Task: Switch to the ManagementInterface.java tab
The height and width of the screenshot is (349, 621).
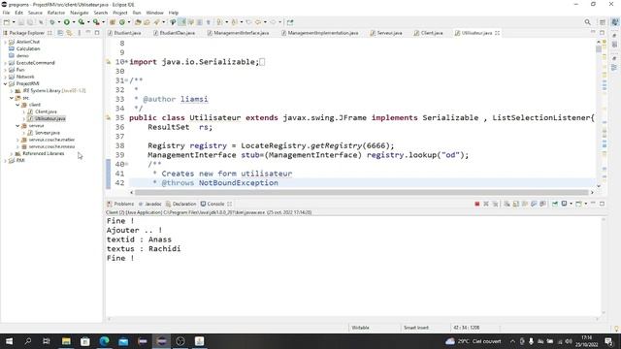Action: click(238, 33)
